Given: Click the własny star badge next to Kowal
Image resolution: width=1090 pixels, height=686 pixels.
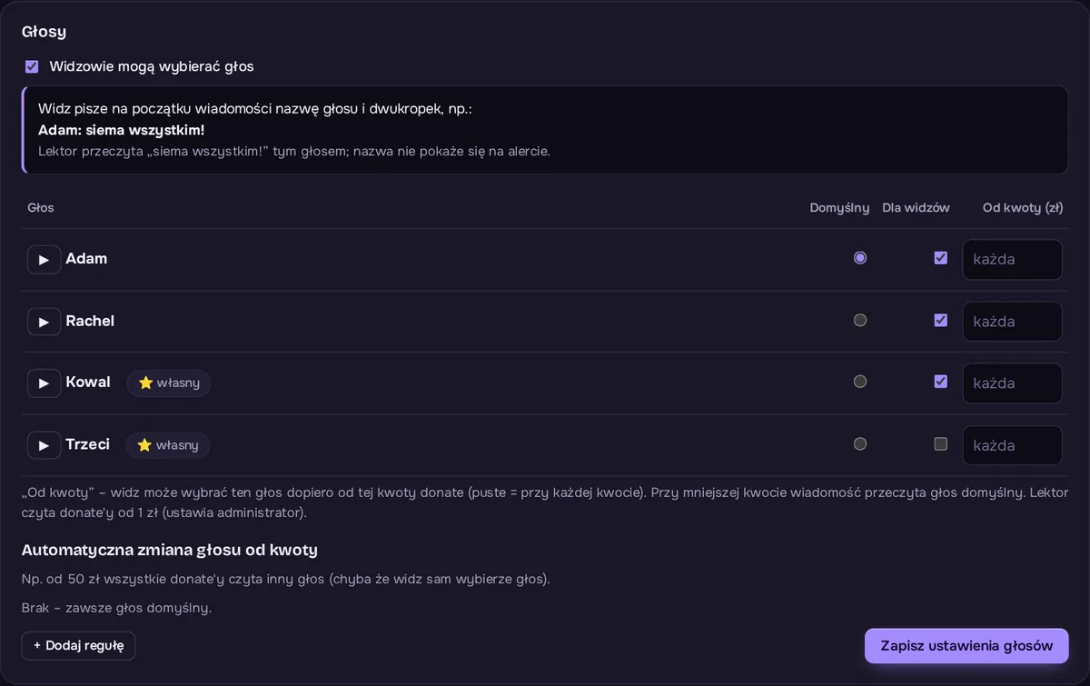Looking at the screenshot, I should point(169,383).
